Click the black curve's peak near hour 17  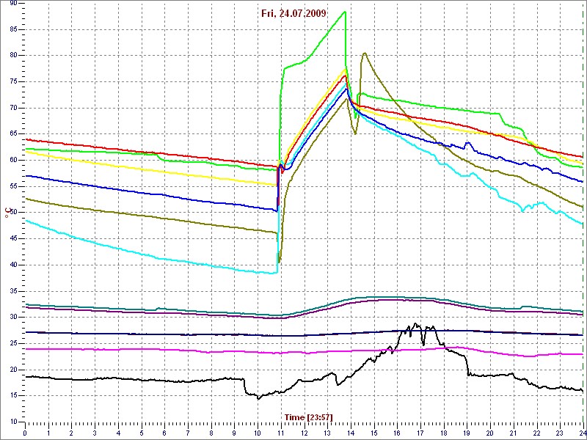tap(416, 323)
